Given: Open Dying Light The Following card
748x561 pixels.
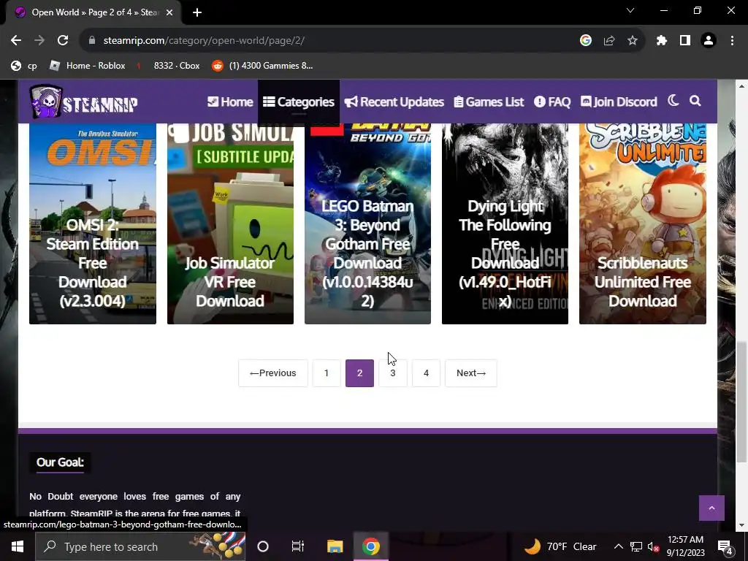Looking at the screenshot, I should [x=505, y=224].
